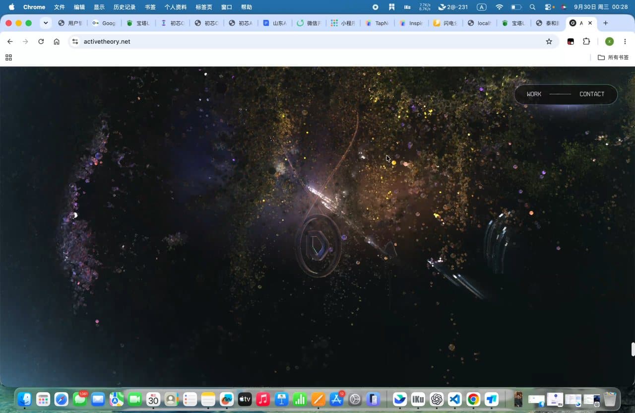
Task: Open the apps grid in bookmarks bar
Action: click(8, 58)
